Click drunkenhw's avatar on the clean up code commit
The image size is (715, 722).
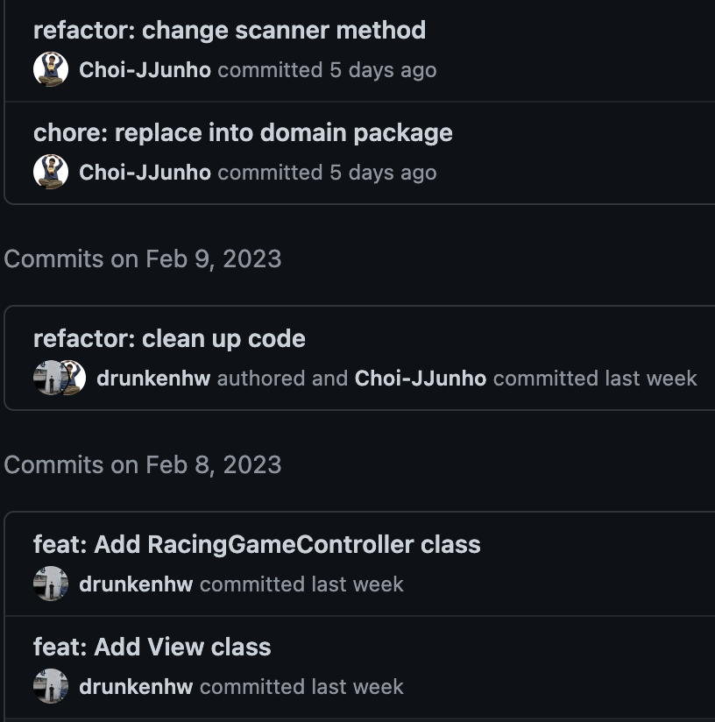tap(46, 379)
